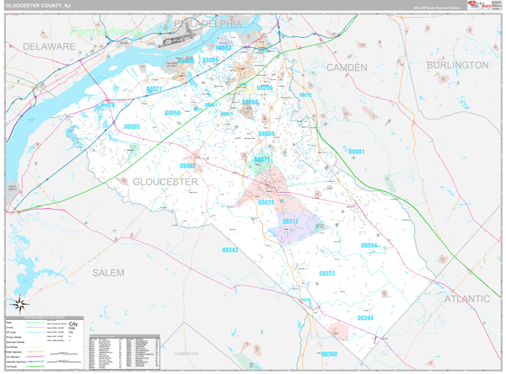This screenshot has width=506, height=374.
Task: Select the SALEM county label
Action: tap(108, 273)
